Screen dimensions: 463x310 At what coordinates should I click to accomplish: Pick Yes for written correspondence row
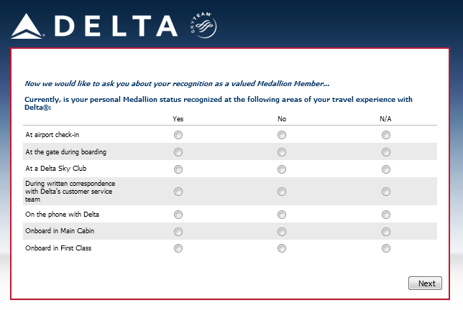(178, 192)
